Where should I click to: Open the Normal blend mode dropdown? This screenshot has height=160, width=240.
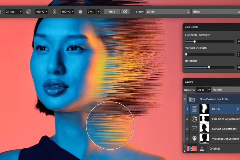pos(226,90)
